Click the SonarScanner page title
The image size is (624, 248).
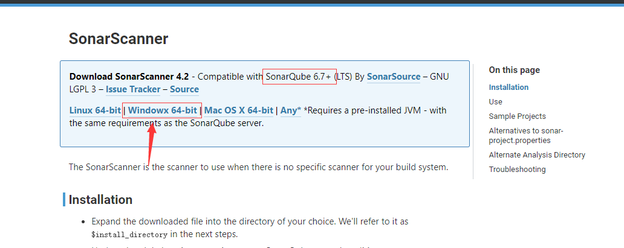point(119,39)
